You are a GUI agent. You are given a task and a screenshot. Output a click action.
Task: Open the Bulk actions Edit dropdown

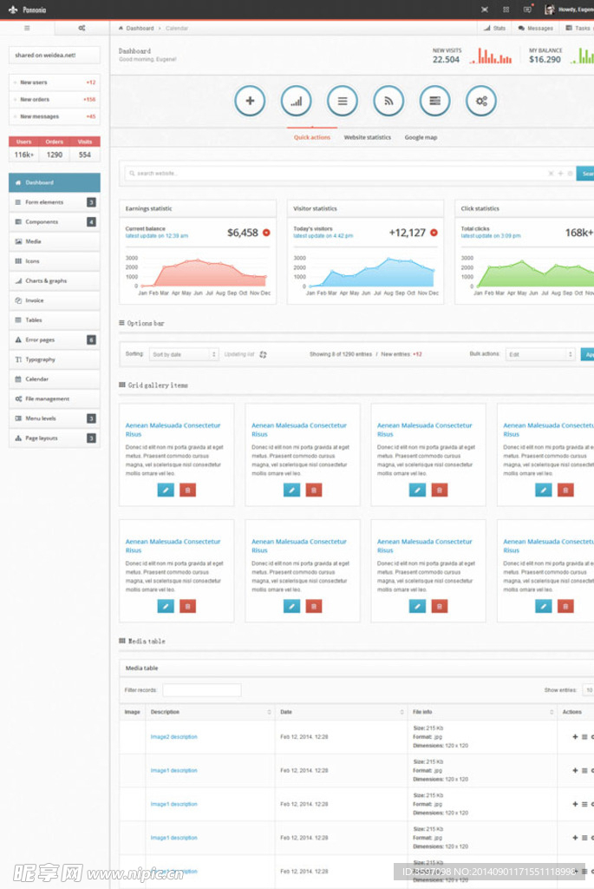pos(540,354)
